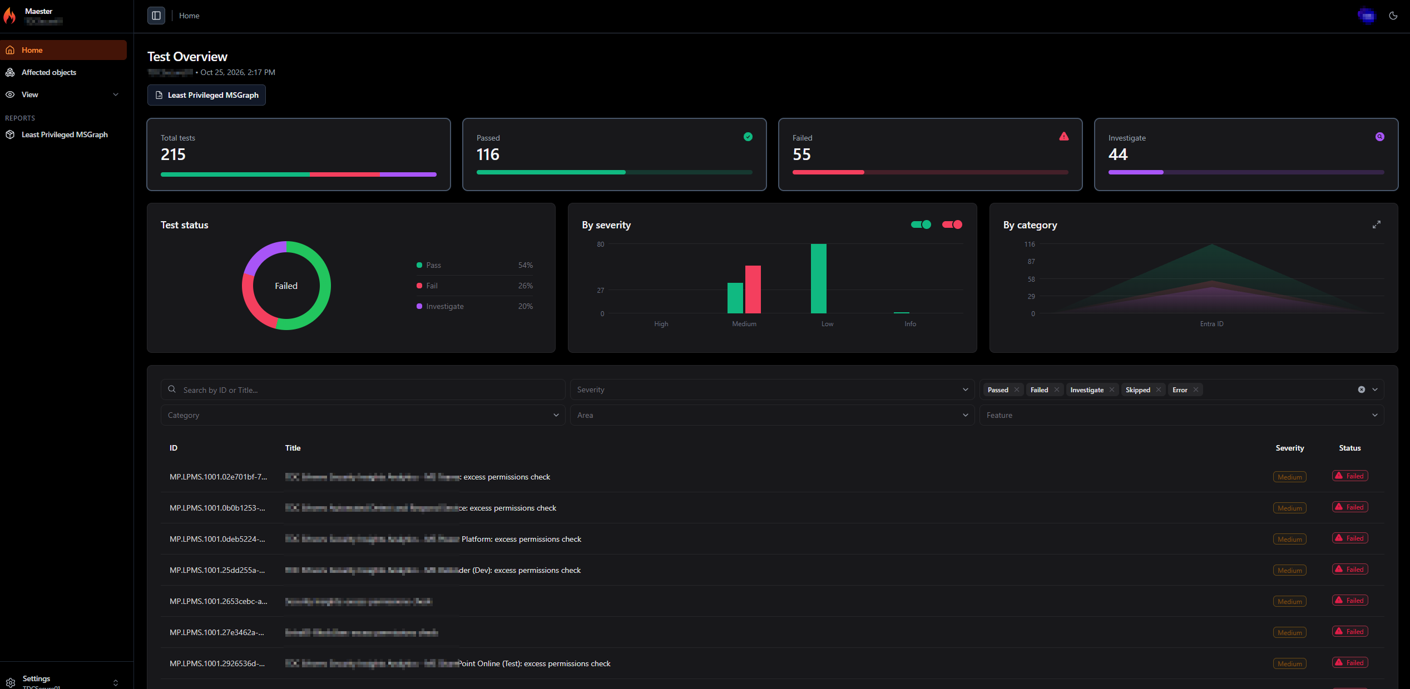Open the Severity dropdown
The height and width of the screenshot is (689, 1410).
pyautogui.click(x=772, y=390)
